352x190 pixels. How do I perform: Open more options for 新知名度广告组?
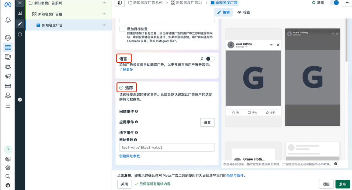(105, 14)
